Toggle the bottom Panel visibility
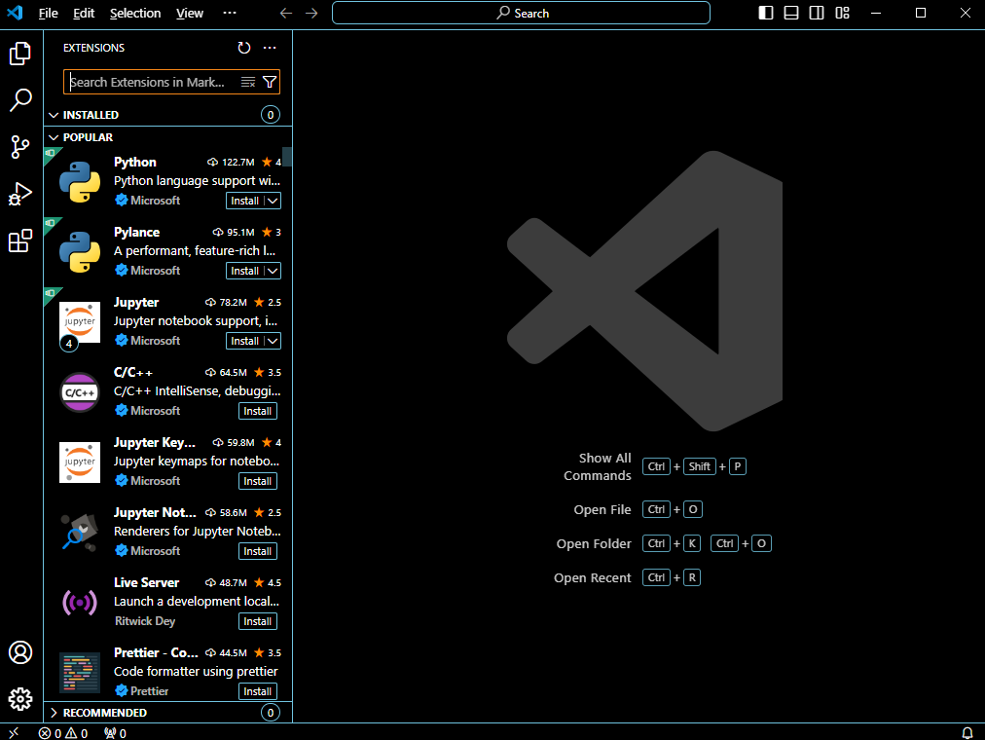The width and height of the screenshot is (985, 740). (x=790, y=13)
